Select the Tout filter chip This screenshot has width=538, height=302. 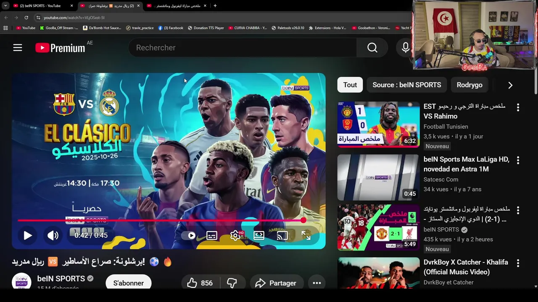click(350, 85)
